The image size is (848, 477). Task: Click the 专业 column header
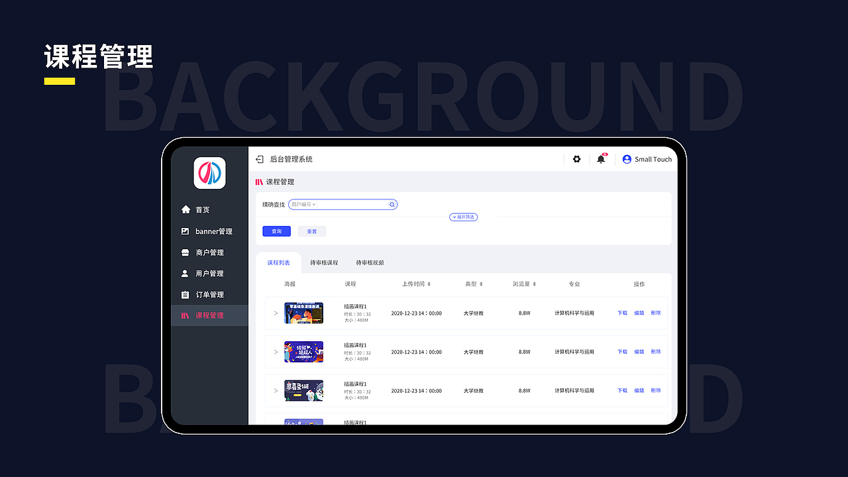tap(574, 284)
